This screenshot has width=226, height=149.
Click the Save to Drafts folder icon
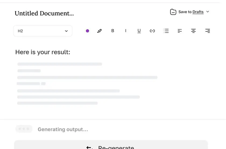173,12
